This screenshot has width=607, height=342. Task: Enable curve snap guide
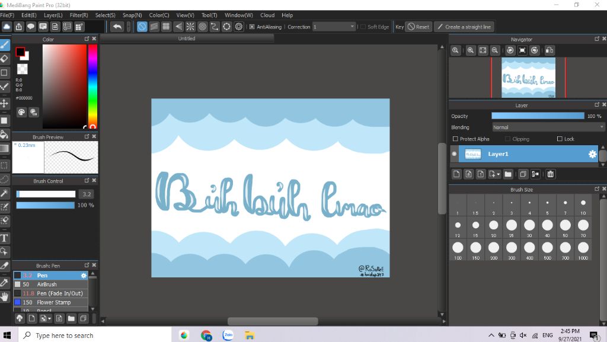tap(215, 27)
